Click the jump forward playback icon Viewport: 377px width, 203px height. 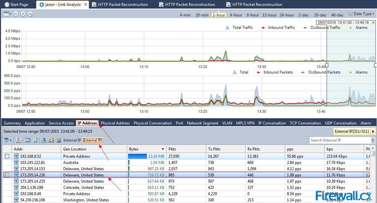30,14
